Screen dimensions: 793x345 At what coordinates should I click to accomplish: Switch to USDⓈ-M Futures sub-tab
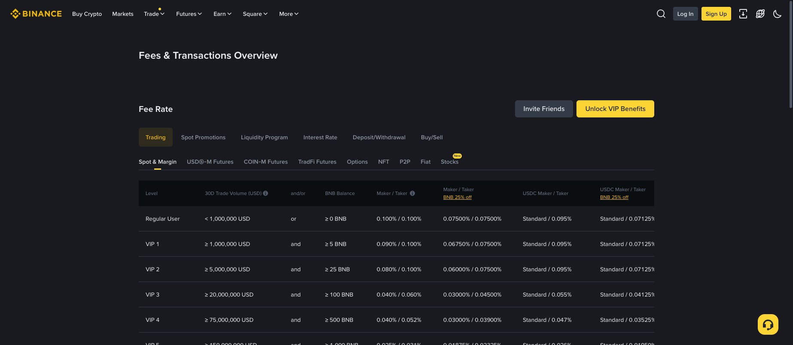[x=210, y=162]
